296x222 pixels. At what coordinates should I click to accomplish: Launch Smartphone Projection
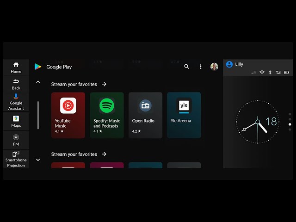pos(16,159)
